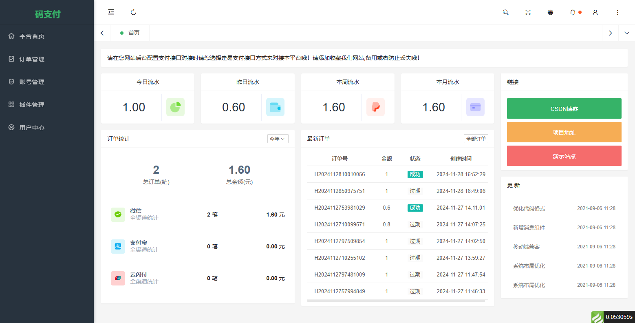Open 订单管理 in the sidebar

pyautogui.click(x=32, y=59)
